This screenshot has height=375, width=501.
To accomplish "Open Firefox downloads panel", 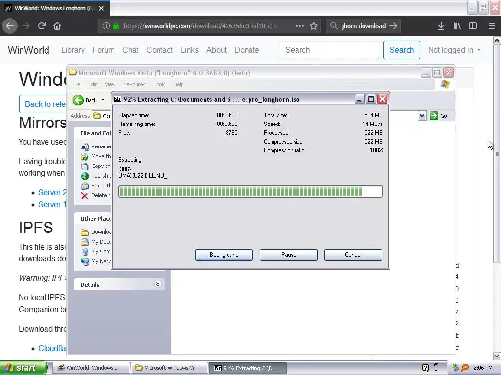I will pyautogui.click(x=441, y=26).
